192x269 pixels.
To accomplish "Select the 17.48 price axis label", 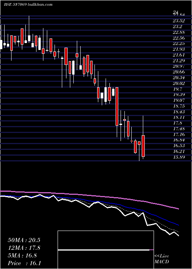I will pos(179,129).
